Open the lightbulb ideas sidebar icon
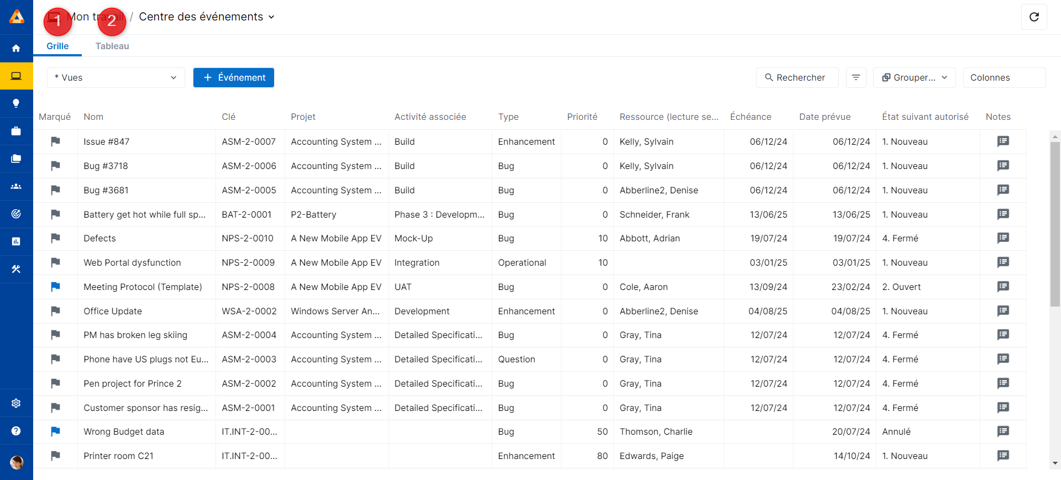 (x=16, y=103)
